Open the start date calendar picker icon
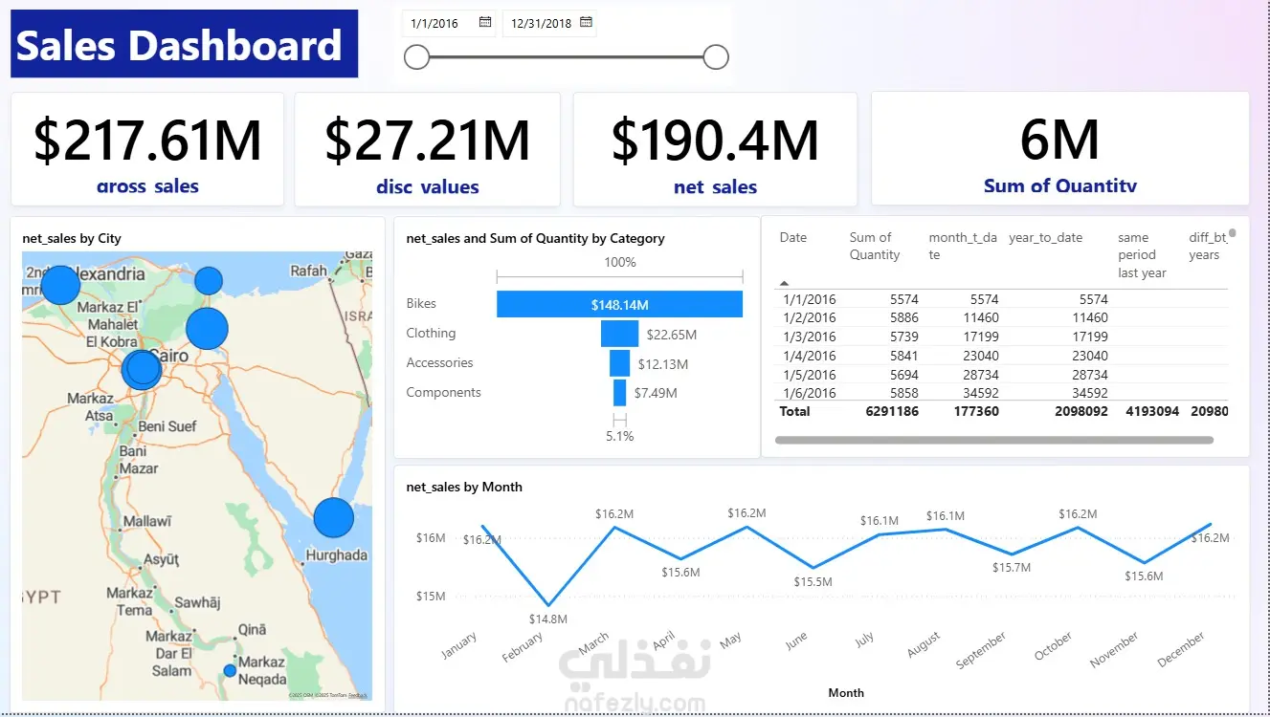 (x=485, y=22)
